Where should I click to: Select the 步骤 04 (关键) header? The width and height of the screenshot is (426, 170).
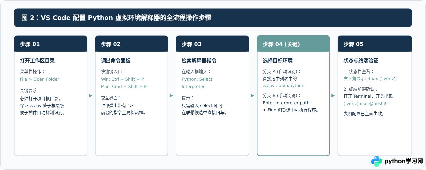pyautogui.click(x=293, y=44)
